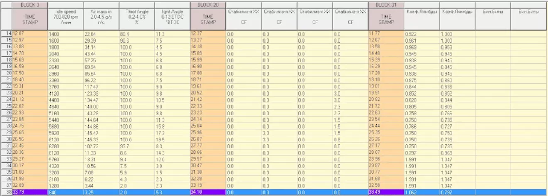The height and width of the screenshot is (196, 548).
Task: Click the idle speed cell showing 840
Action: point(65,192)
